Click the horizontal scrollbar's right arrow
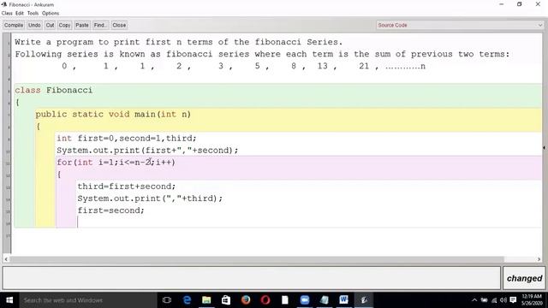This screenshot has height=308, width=548. click(539, 259)
